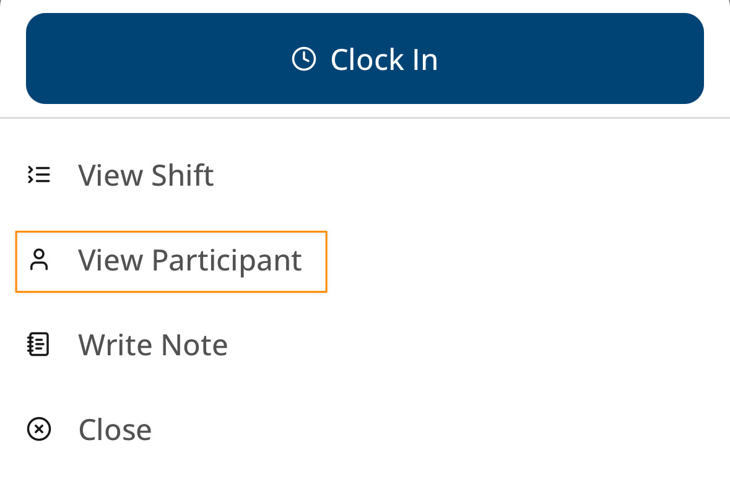Click the notebook icon beside Write Note
The height and width of the screenshot is (484, 730).
[40, 345]
